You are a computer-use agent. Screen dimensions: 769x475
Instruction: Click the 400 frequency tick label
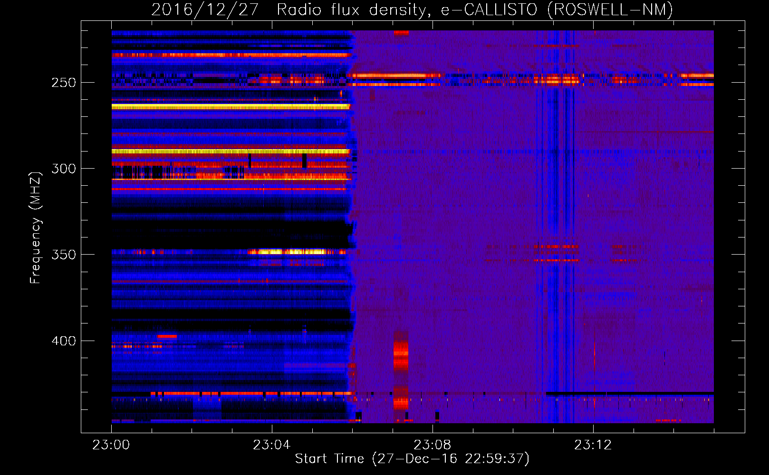[64, 341]
